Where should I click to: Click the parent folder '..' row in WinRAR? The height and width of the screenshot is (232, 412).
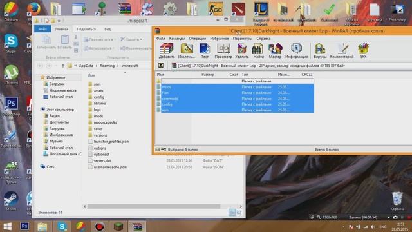click(x=235, y=81)
